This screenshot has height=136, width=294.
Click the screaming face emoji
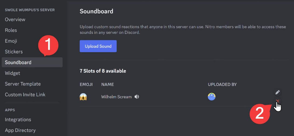coord(83,97)
